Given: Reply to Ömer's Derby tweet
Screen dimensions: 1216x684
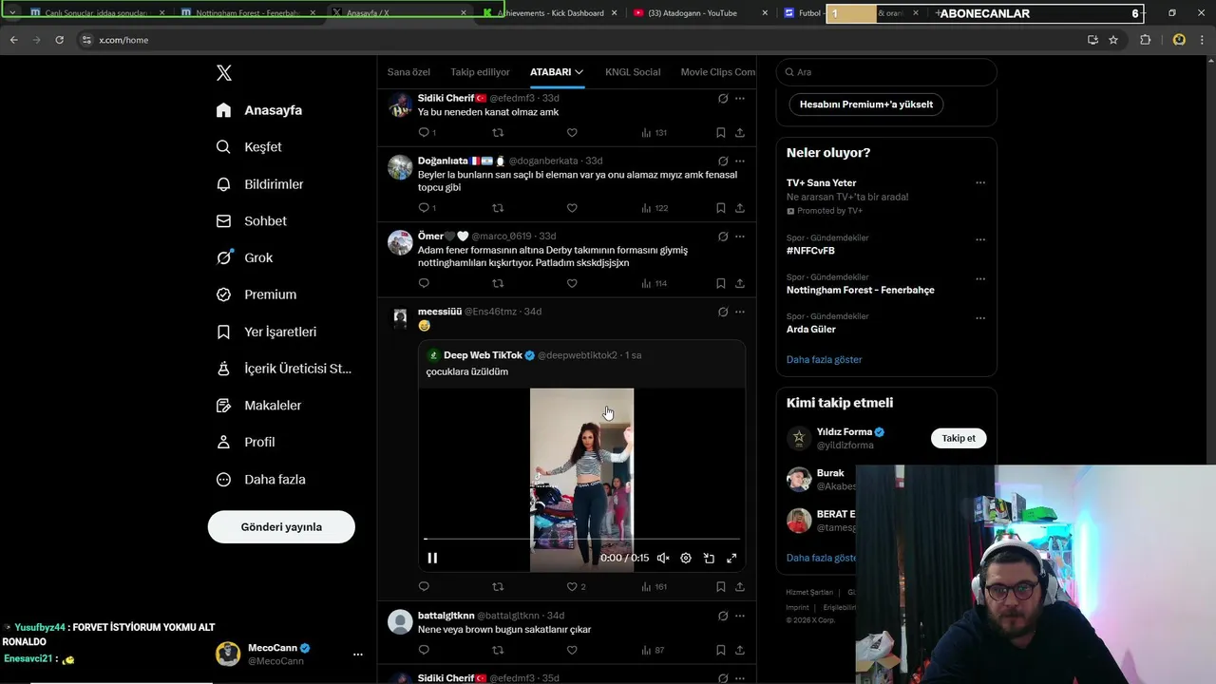Looking at the screenshot, I should tap(424, 283).
